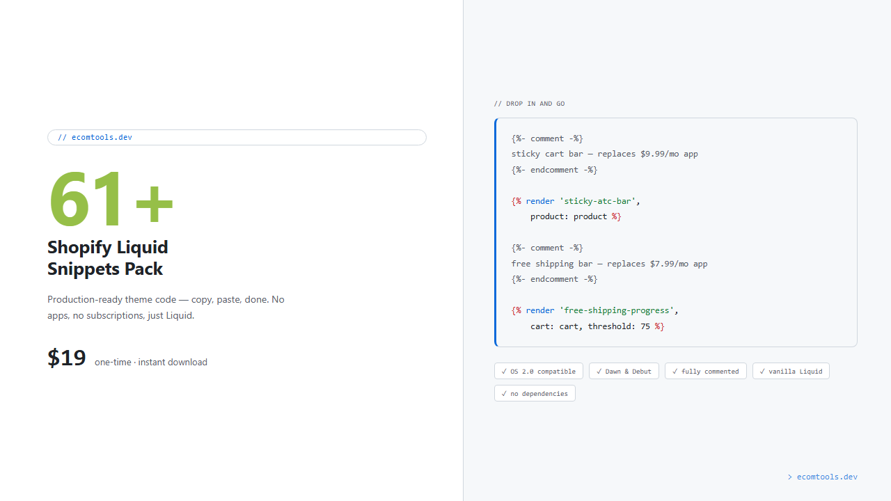The height and width of the screenshot is (501, 891).
Task: Click the 'one-time · instant download' text
Action: (151, 362)
